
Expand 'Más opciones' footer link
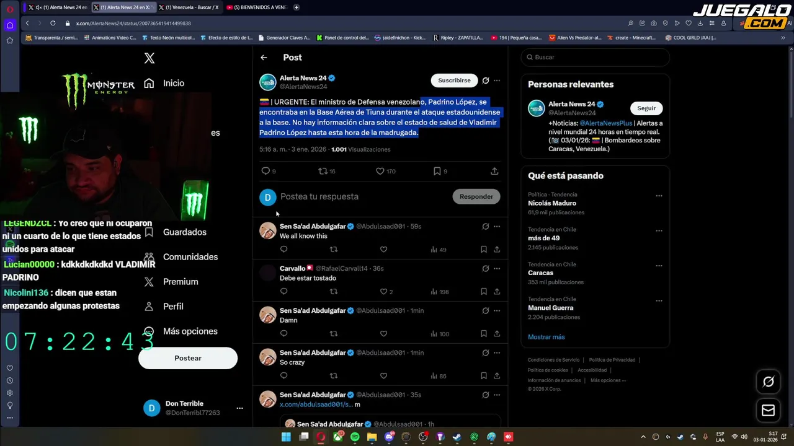pyautogui.click(x=608, y=380)
